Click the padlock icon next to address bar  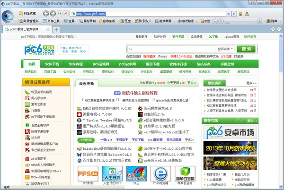[240, 14]
